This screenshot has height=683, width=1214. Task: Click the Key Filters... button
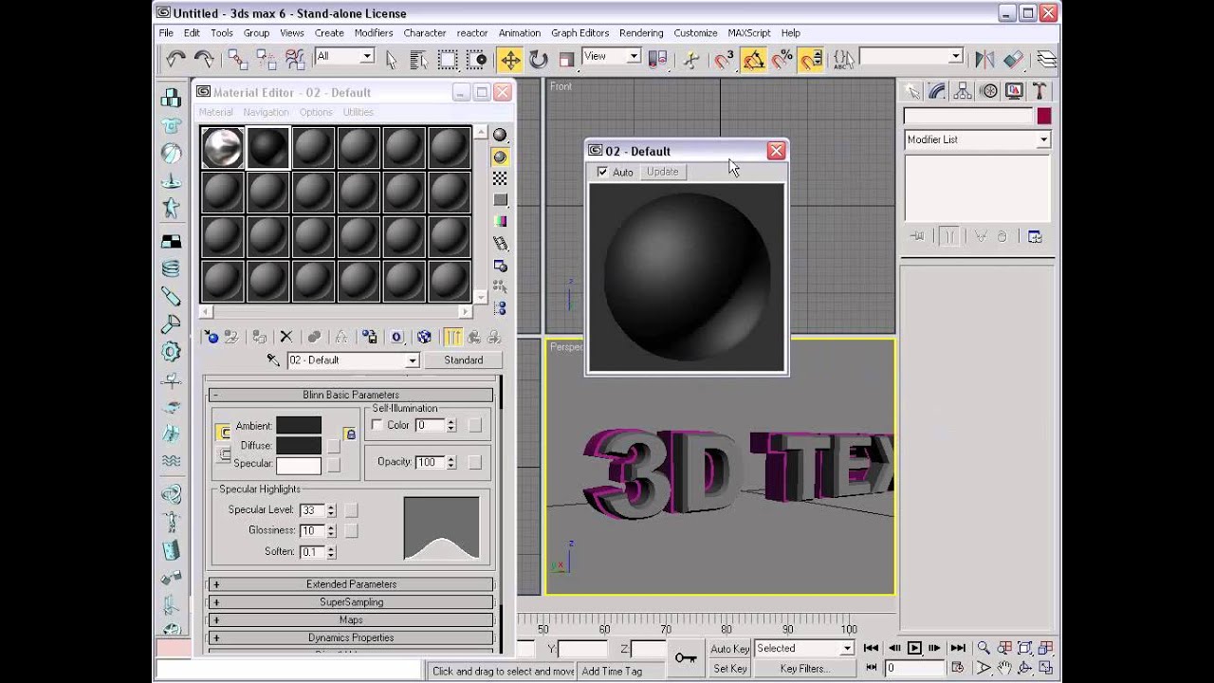tap(804, 669)
